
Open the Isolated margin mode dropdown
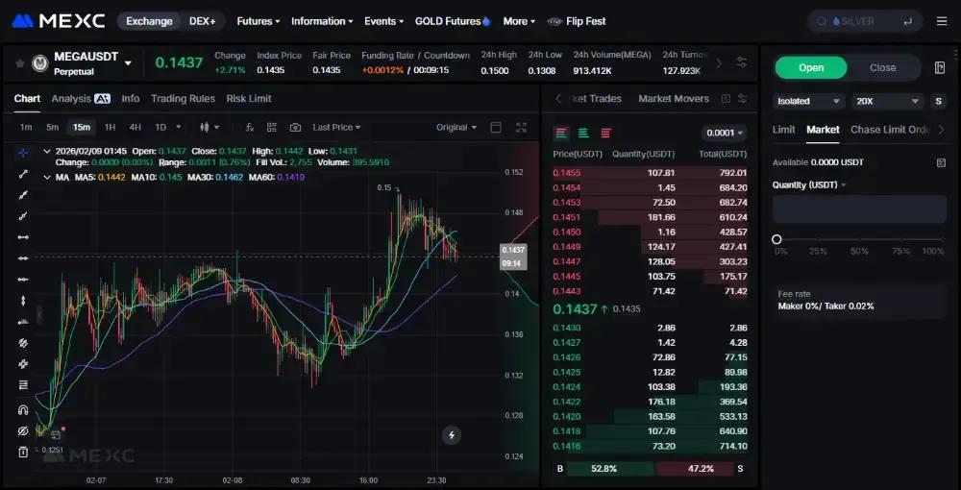[x=808, y=101]
